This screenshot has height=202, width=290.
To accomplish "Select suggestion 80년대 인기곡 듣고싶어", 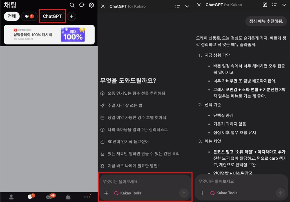I will click(128, 142).
